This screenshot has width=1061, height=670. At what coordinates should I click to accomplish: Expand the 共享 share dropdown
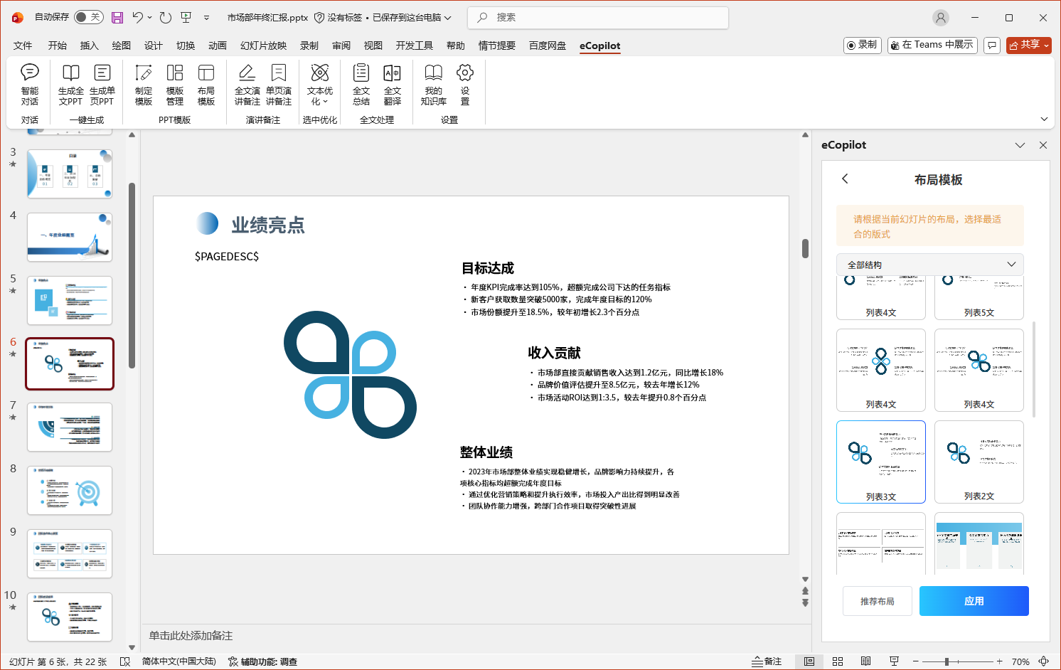pyautogui.click(x=1045, y=45)
